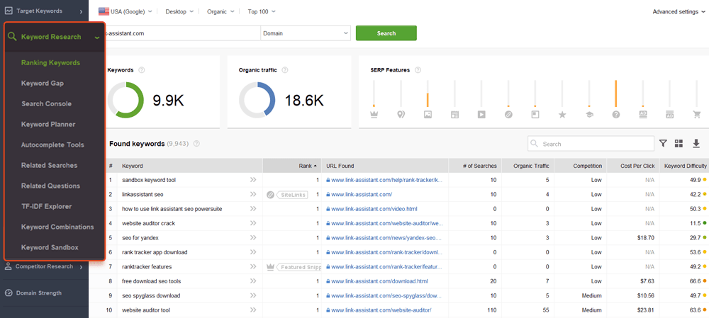
Task: Select the sitelinks chain SERP icon
Action: [508, 115]
